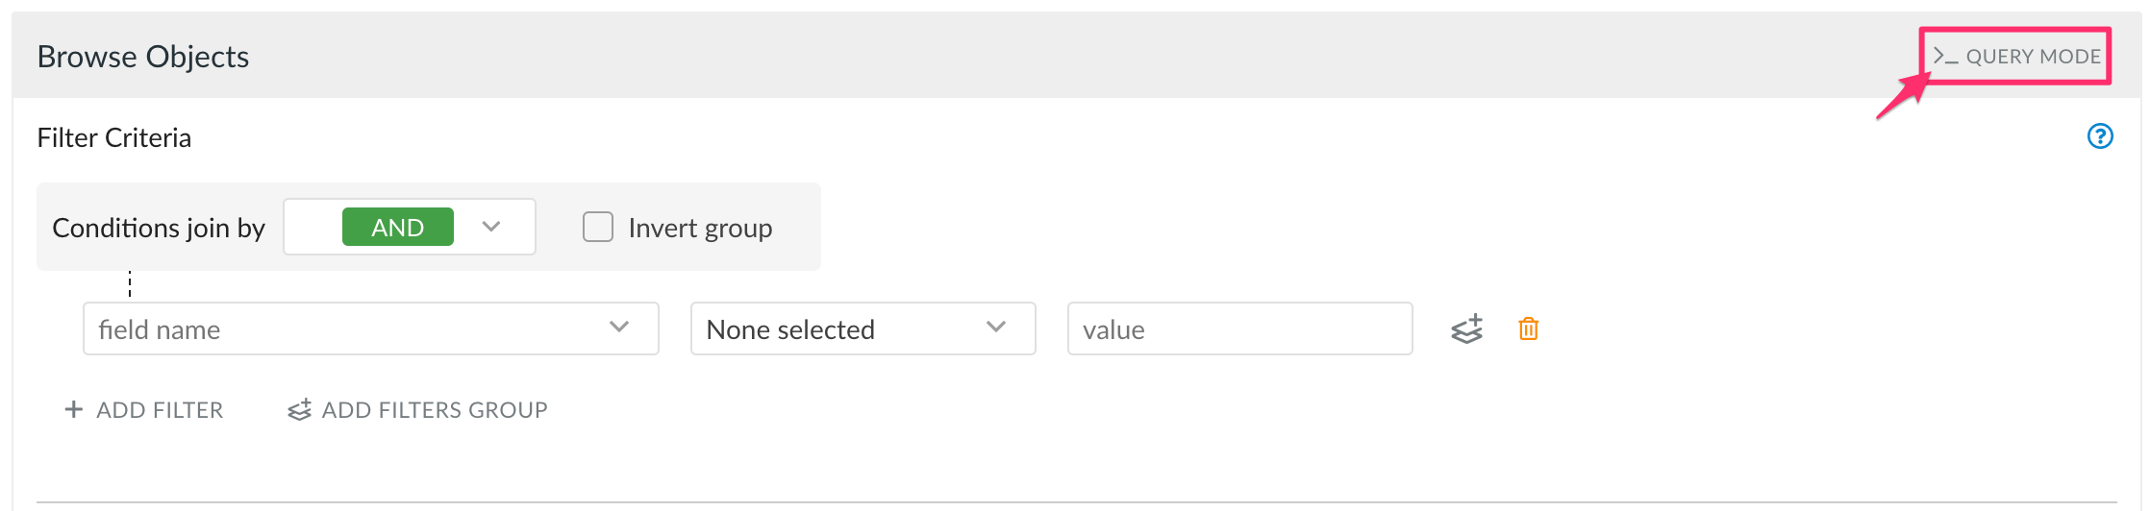
Task: Click the nested group icon beside the value field
Action: click(x=1466, y=329)
